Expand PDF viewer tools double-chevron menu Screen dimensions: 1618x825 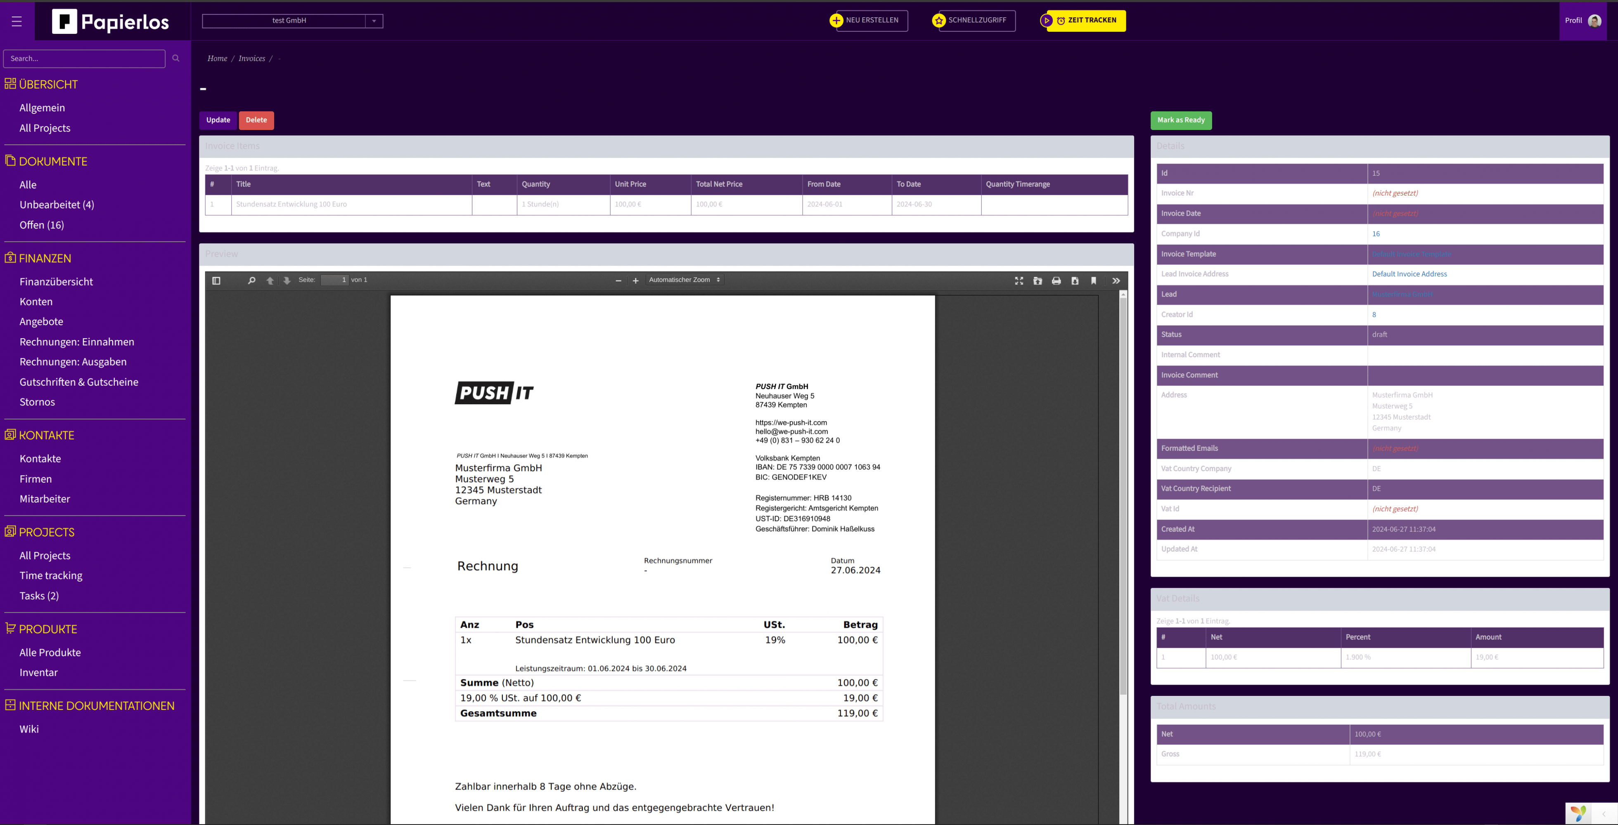point(1116,280)
